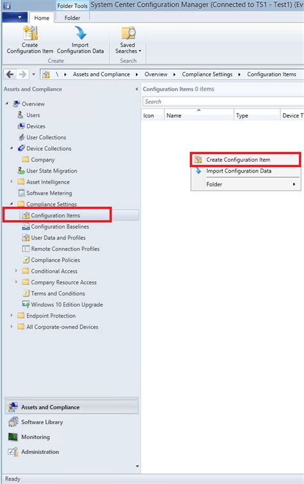
Task: Expand the Conditional Access node
Action: tap(16, 271)
